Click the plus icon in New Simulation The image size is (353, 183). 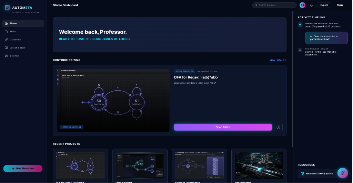coord(13,169)
